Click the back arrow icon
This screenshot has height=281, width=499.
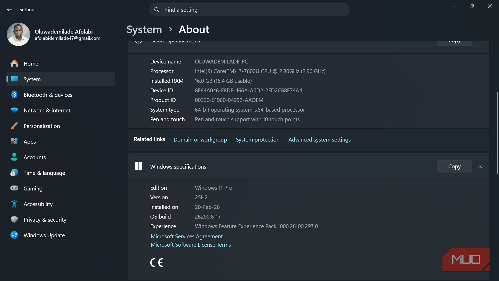(x=9, y=9)
